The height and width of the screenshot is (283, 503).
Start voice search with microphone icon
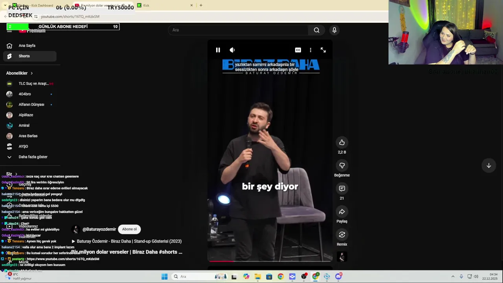[x=334, y=30]
